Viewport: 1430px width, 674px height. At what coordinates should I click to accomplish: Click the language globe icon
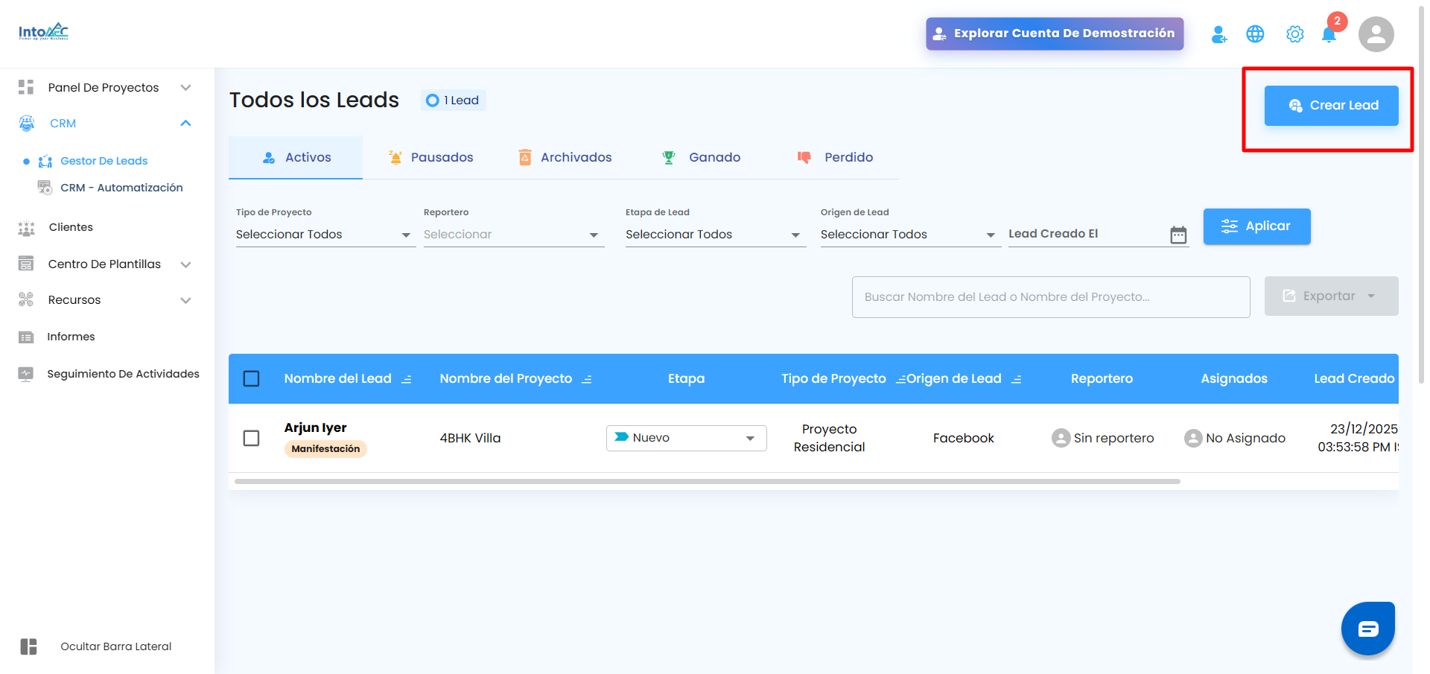click(x=1255, y=34)
